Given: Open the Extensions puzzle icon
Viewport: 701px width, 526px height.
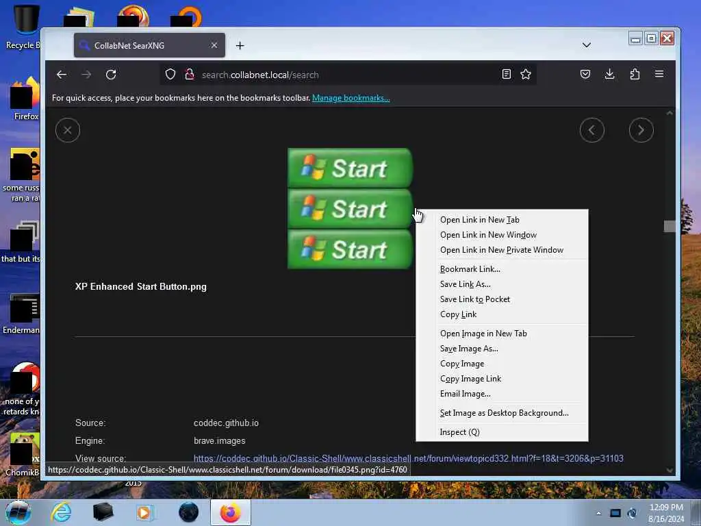Looking at the screenshot, I should [635, 74].
